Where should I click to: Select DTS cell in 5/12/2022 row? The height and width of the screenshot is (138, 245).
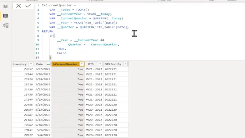click(94, 115)
